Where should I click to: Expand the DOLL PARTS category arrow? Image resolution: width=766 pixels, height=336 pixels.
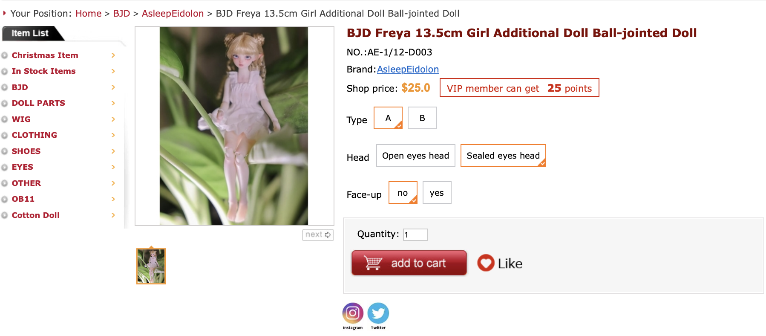[x=113, y=103]
